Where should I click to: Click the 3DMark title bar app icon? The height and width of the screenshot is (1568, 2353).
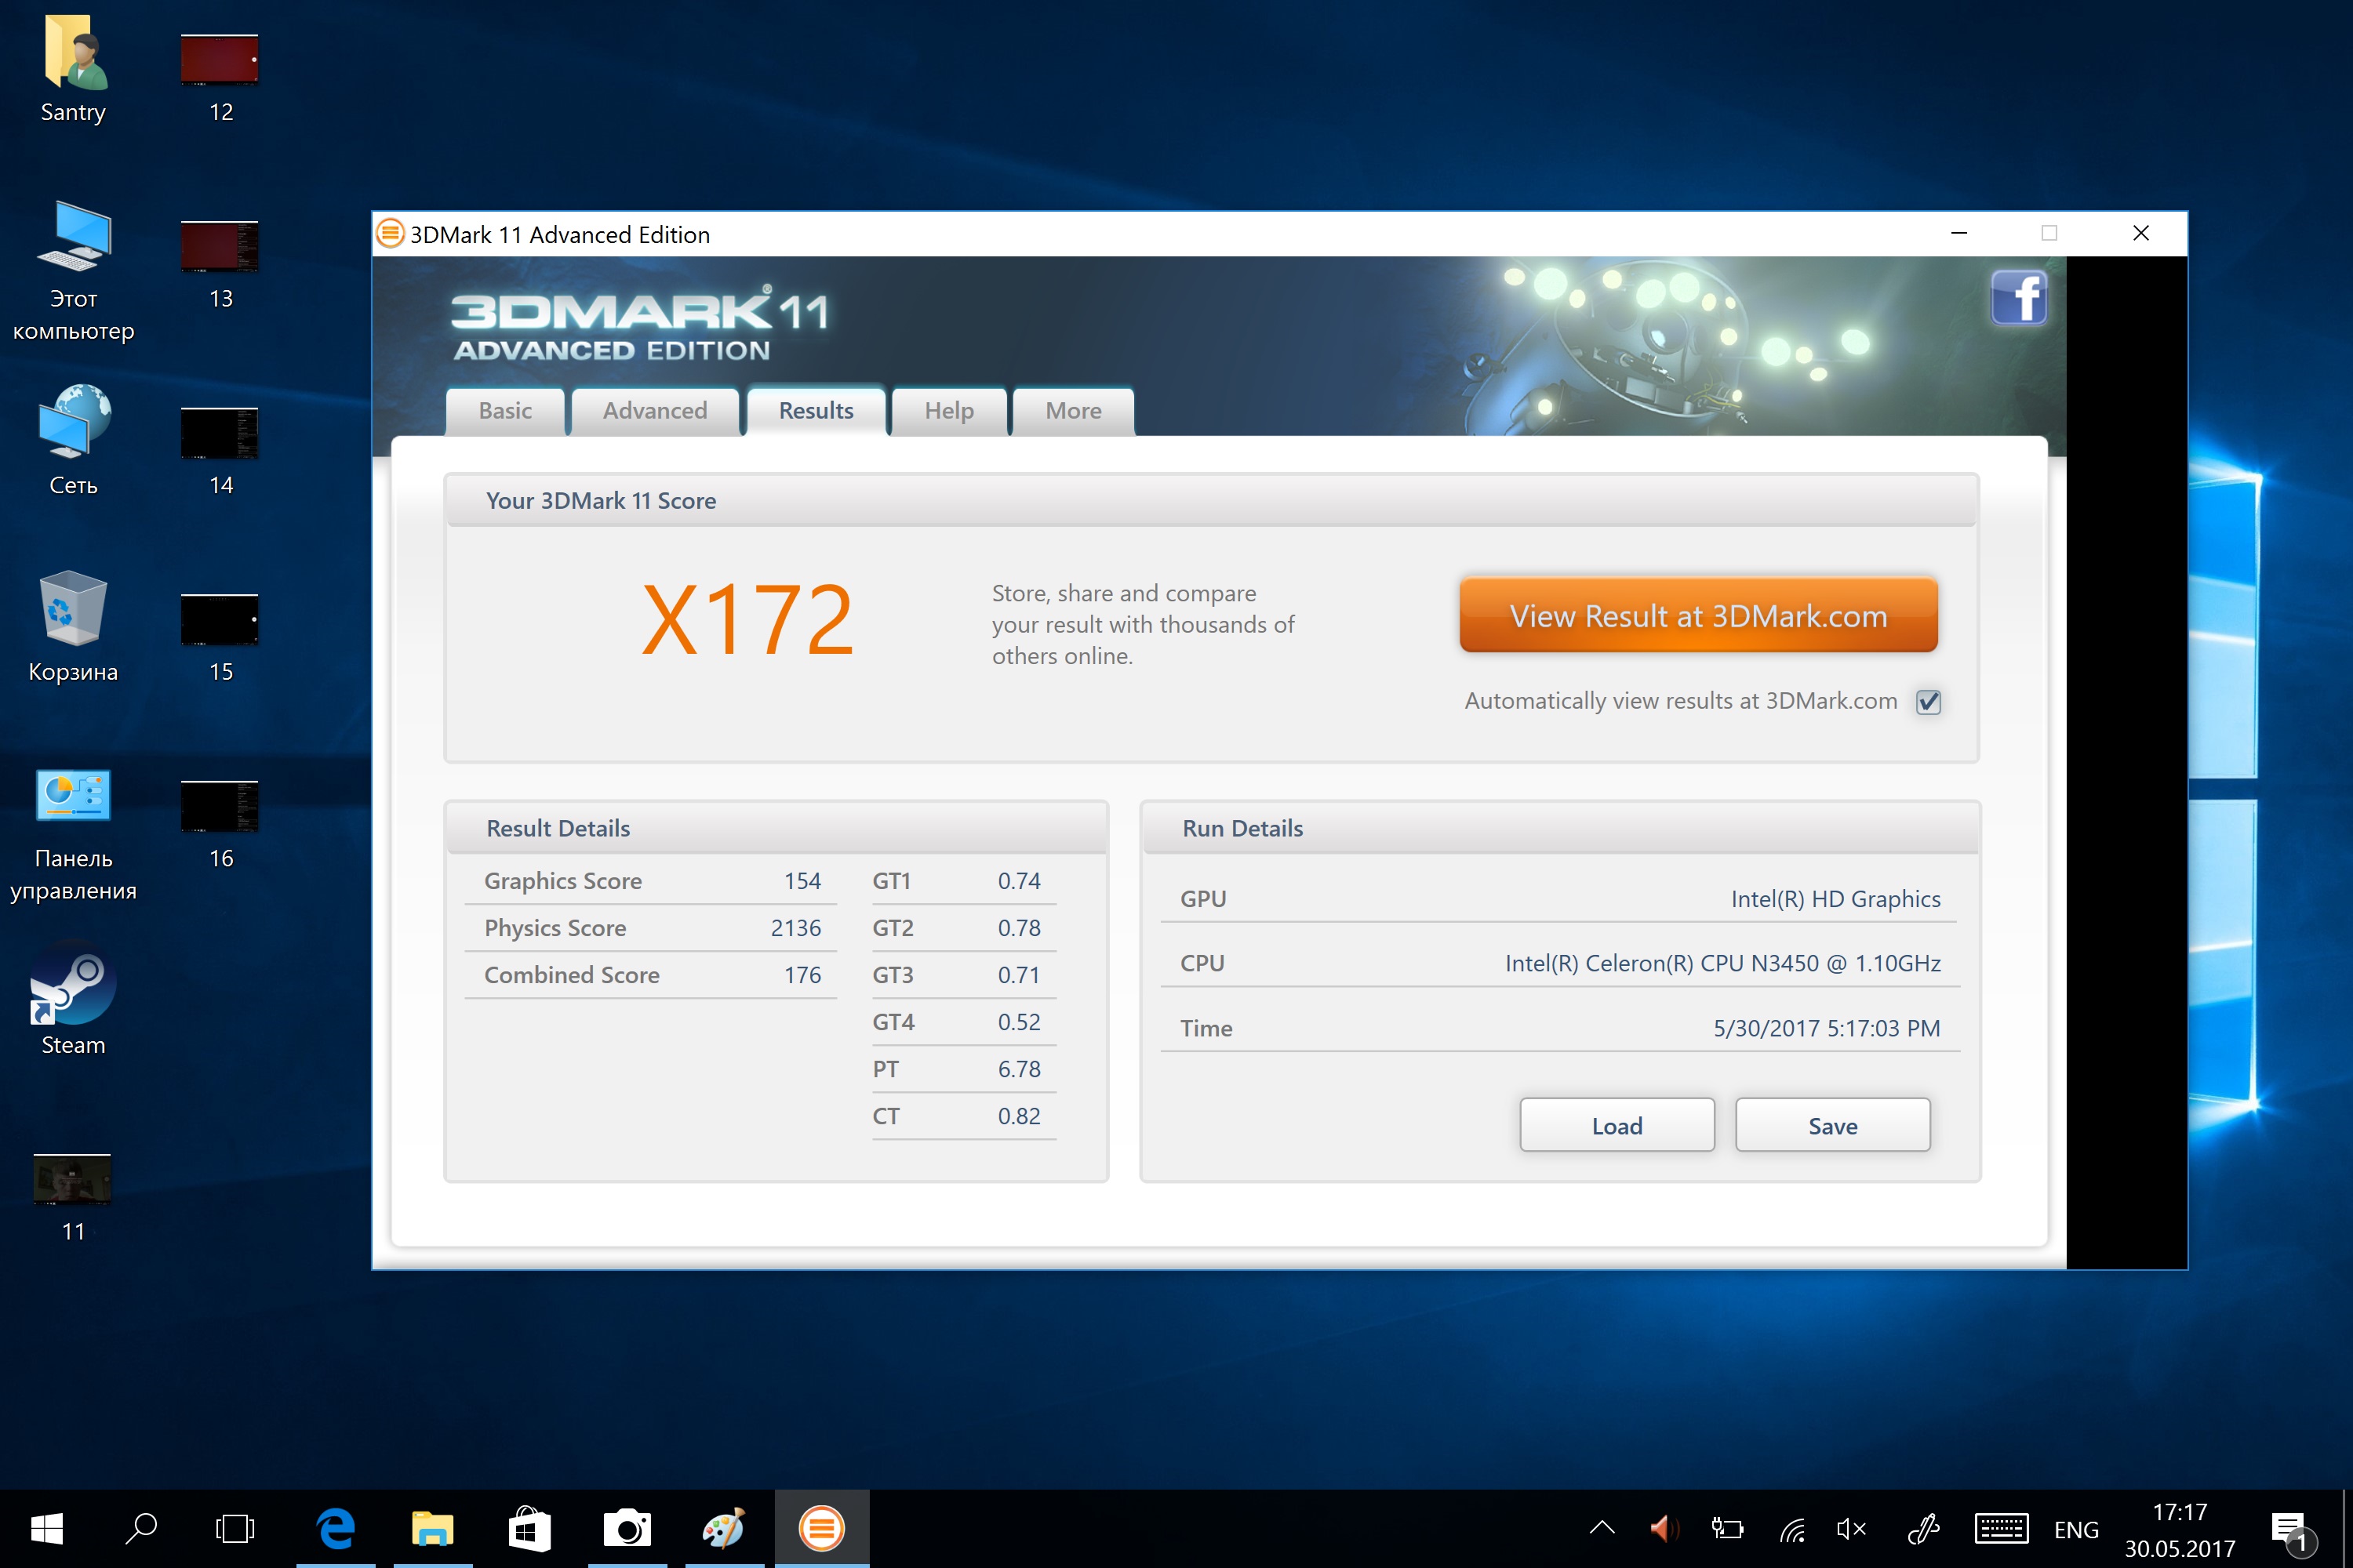click(390, 234)
